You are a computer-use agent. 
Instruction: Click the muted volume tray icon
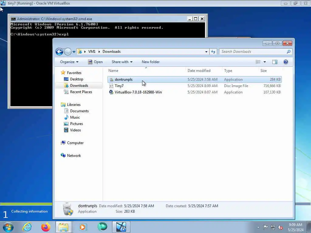[280, 227]
